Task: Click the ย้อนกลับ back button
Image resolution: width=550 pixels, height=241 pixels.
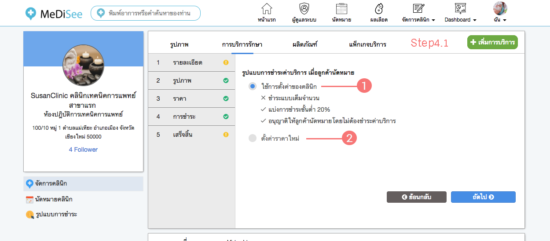Action: pos(416,197)
